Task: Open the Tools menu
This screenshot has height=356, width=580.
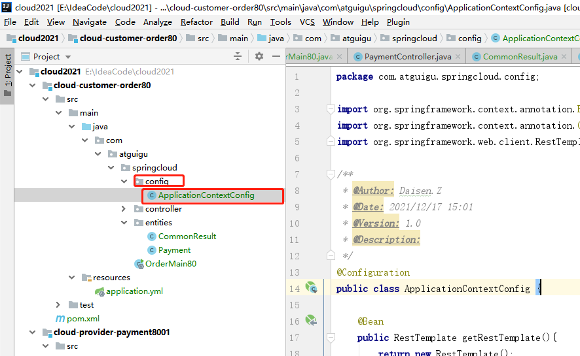Action: 280,22
